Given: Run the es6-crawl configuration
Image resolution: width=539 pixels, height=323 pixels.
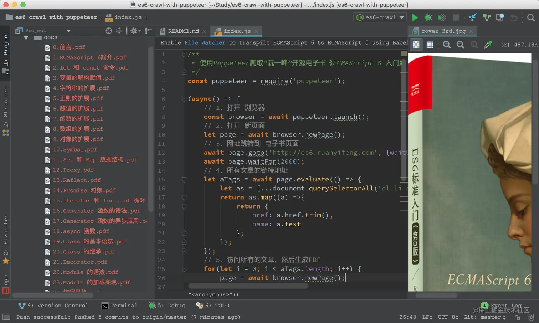Looking at the screenshot, I should 415,17.
